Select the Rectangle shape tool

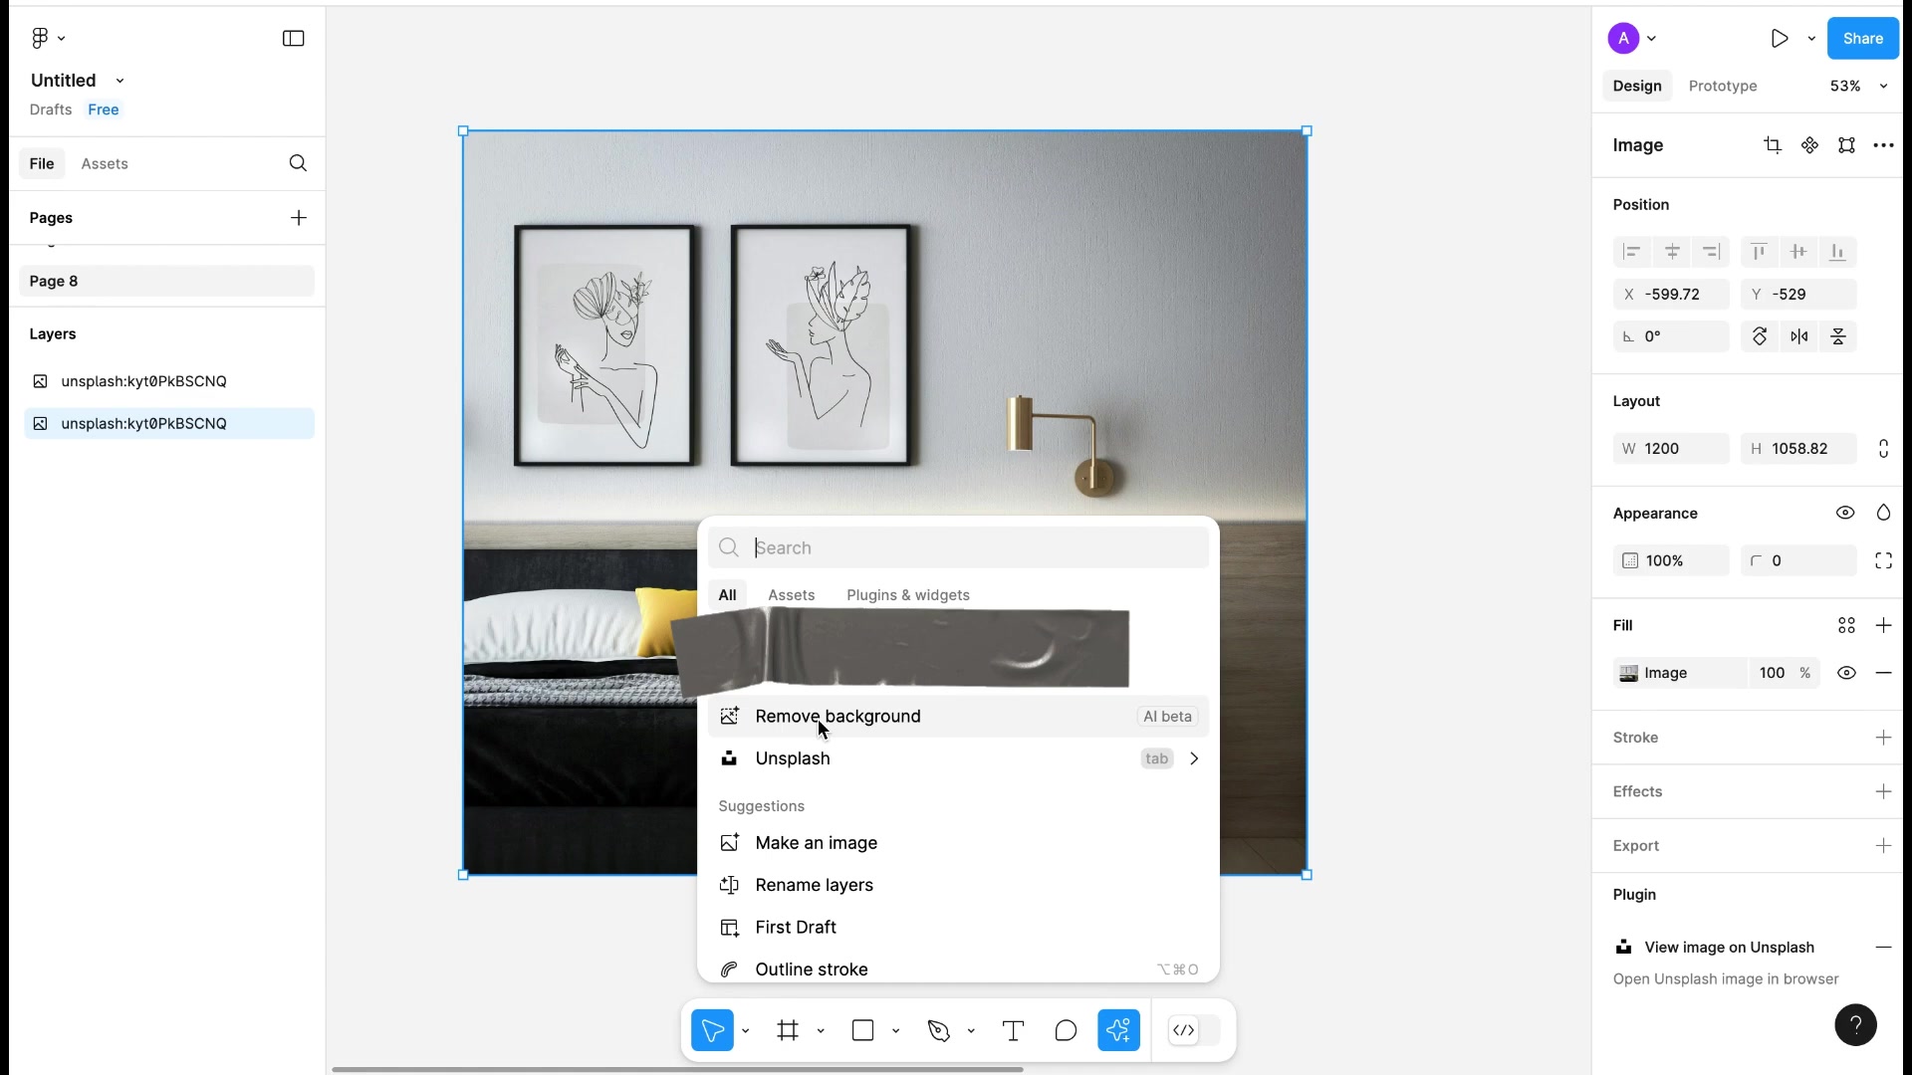[x=863, y=1030]
